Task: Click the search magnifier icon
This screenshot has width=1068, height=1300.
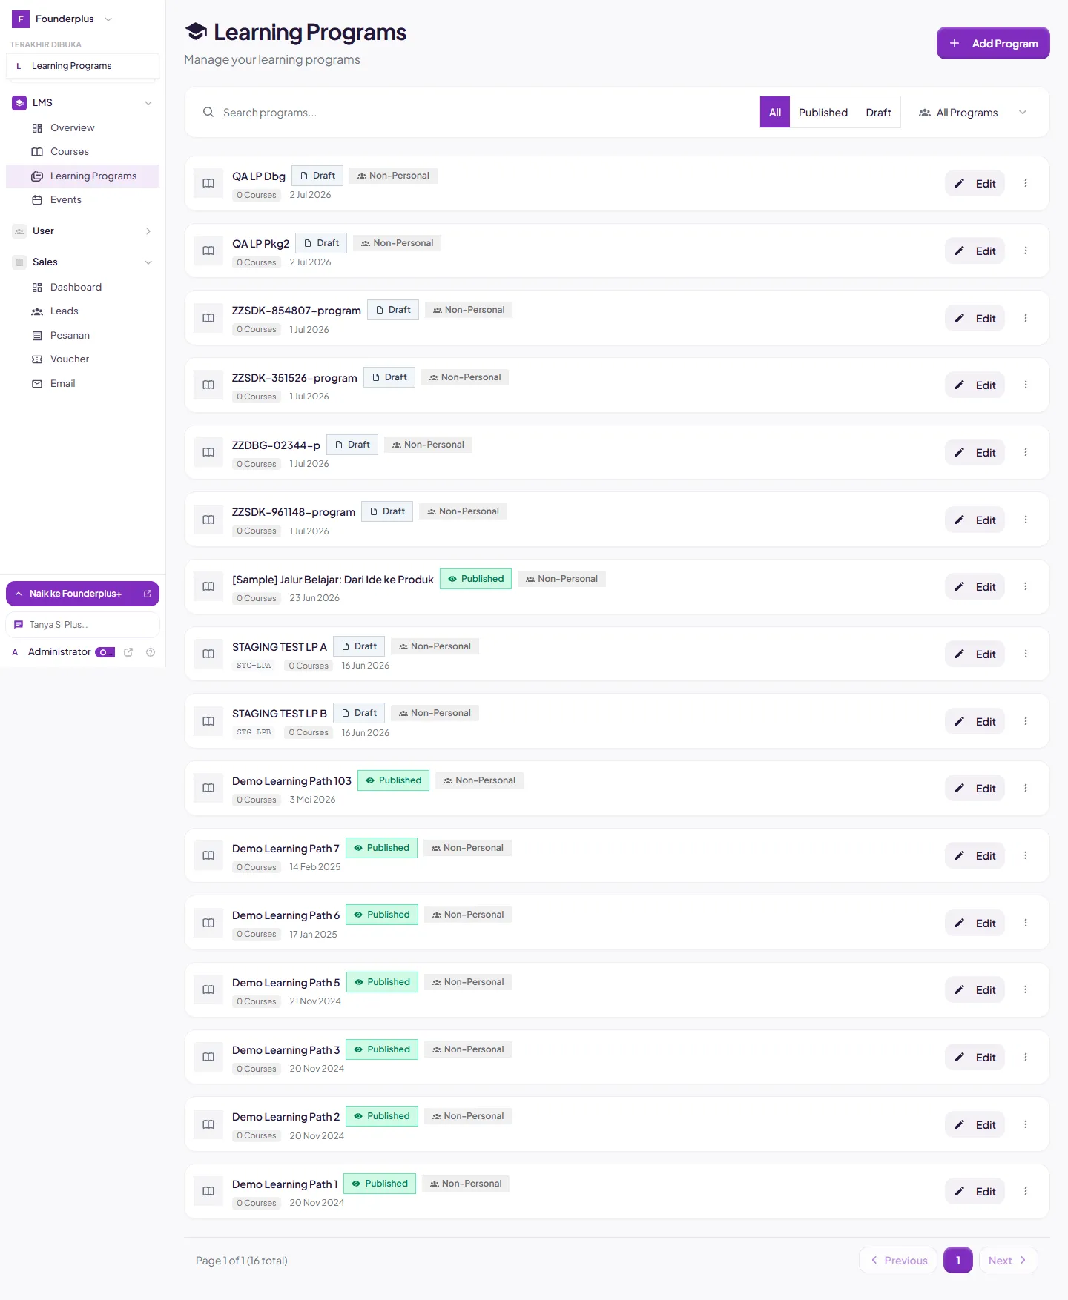Action: pos(208,112)
